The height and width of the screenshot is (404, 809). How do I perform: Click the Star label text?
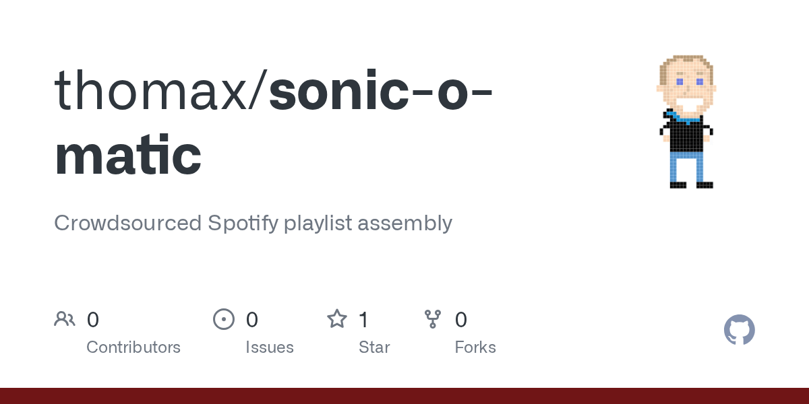[374, 347]
